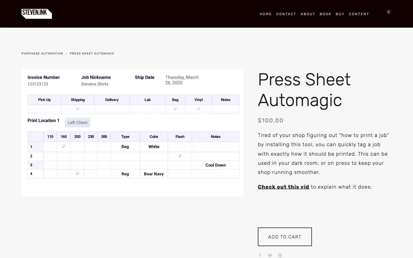
Task: Click the press sheet product image
Action: 133,133
